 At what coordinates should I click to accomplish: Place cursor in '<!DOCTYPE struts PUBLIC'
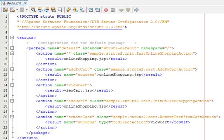click(x=44, y=17)
